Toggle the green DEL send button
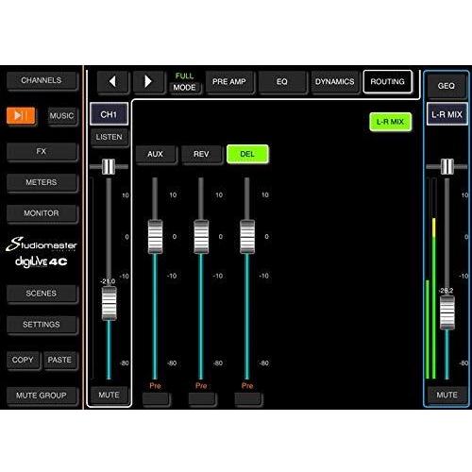Viewport: 472px width, 472px height. click(x=247, y=154)
